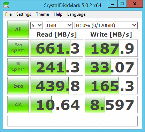Click the 187.9 sequential write result
Viewport: 145px width, 132px height.
click(x=111, y=48)
